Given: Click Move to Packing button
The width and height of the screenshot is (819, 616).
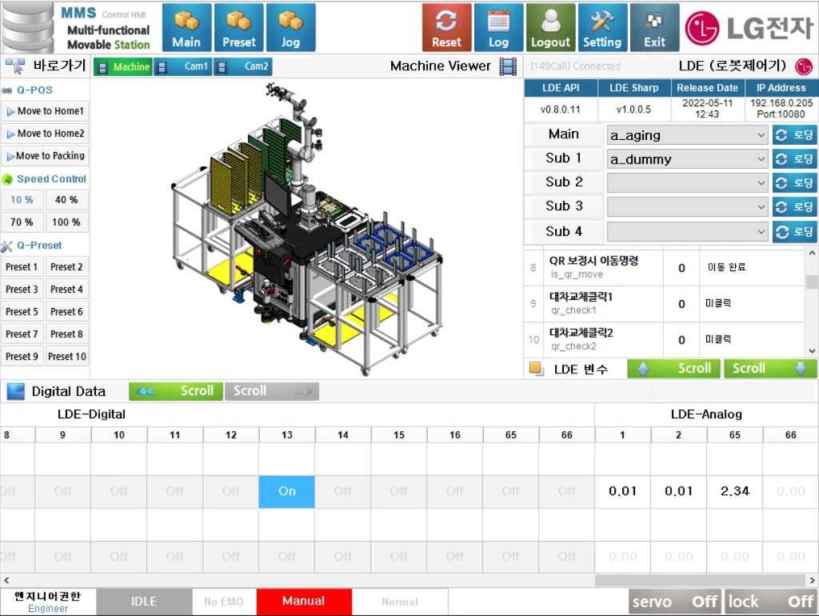Looking at the screenshot, I should click(45, 156).
